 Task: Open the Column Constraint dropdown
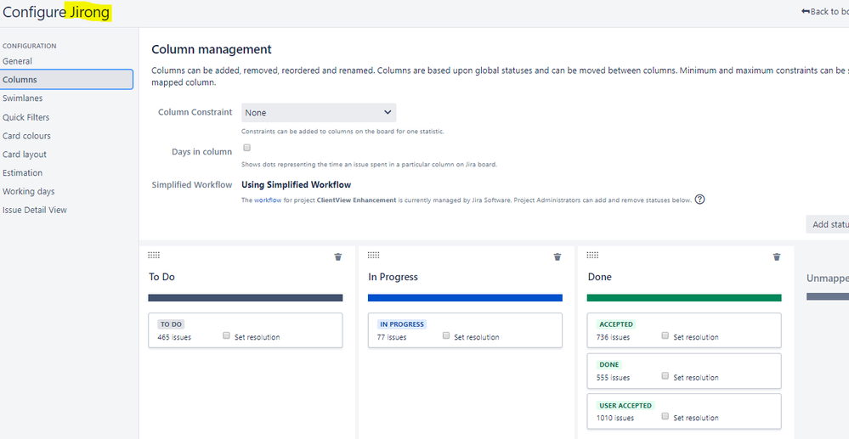[319, 113]
